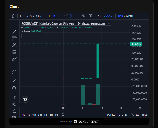Screen dimensions: 158x128
Task: Select the trend line drawing tool
Action: pyautogui.click(x=14, y=32)
